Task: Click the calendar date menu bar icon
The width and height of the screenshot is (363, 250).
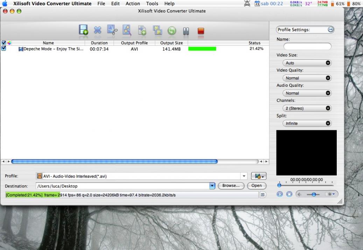Action: click(x=257, y=4)
